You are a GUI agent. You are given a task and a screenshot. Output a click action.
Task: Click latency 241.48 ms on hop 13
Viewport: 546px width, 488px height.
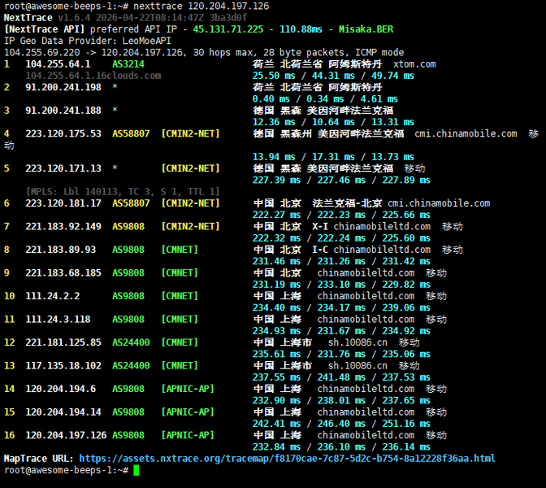point(341,377)
